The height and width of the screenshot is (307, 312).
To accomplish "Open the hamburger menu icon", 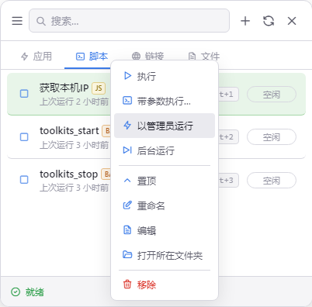I will click(17, 21).
